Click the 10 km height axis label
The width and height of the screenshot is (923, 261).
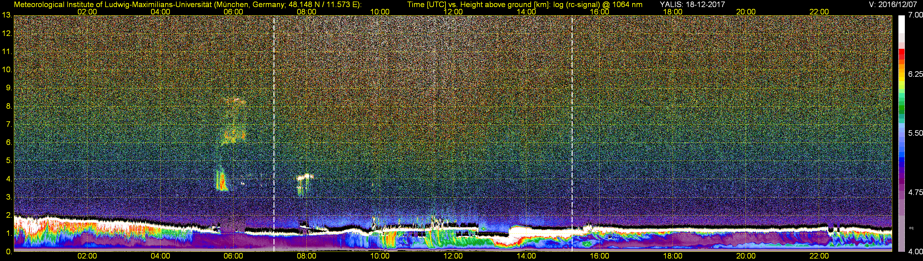7,70
